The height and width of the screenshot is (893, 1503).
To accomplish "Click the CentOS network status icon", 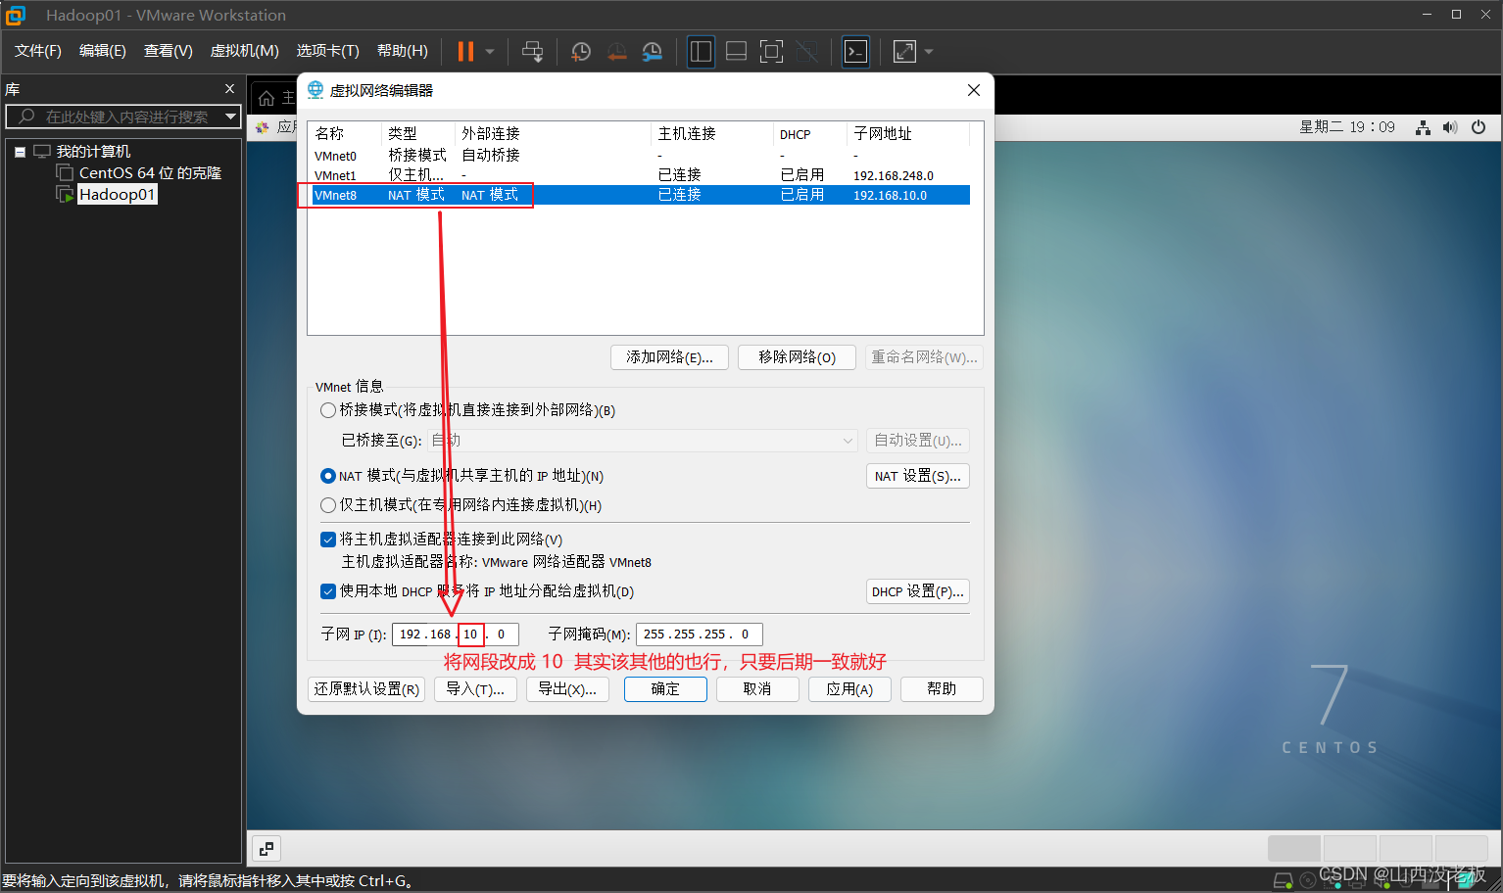I will point(1423,127).
